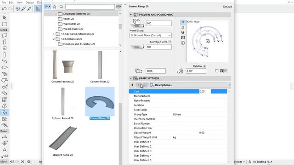
Task: Select Structural Elements 20 folder
Action: [x=76, y=14]
